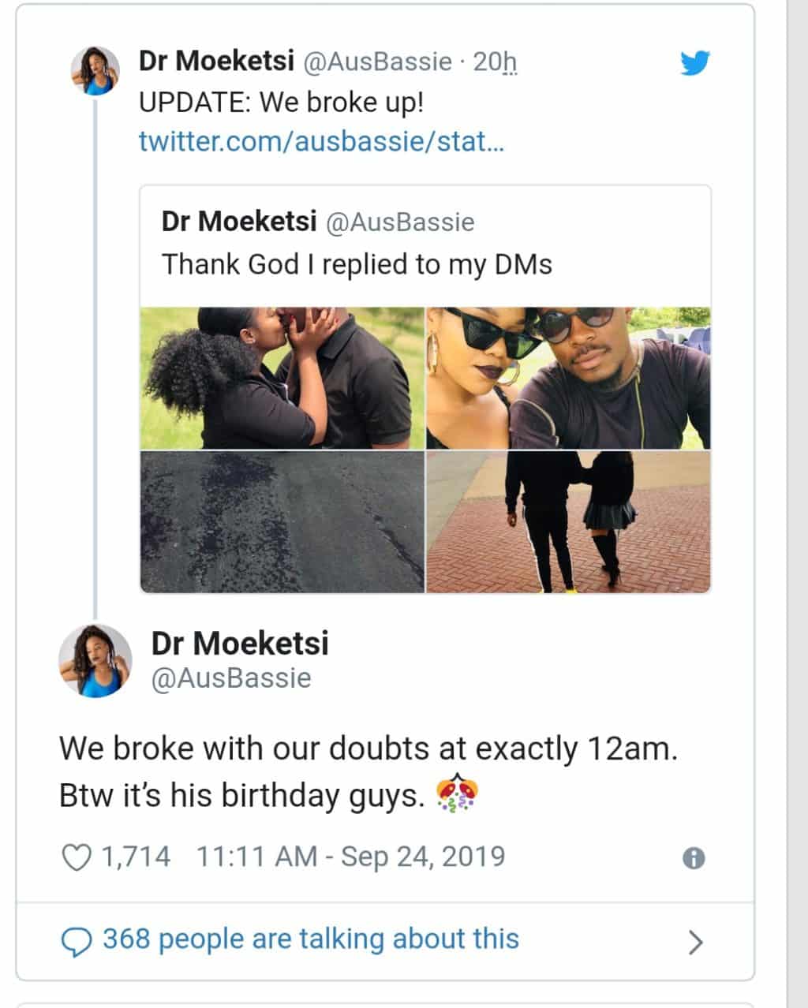
Task: Click the bold Dr Moeketsi name beside the large avatar
Action: (240, 644)
